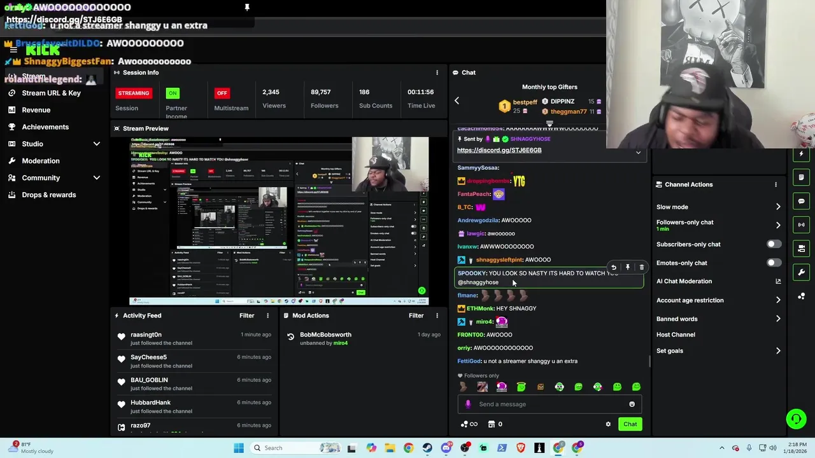
Task: Open Moderation in sidebar
Action: pos(41,161)
